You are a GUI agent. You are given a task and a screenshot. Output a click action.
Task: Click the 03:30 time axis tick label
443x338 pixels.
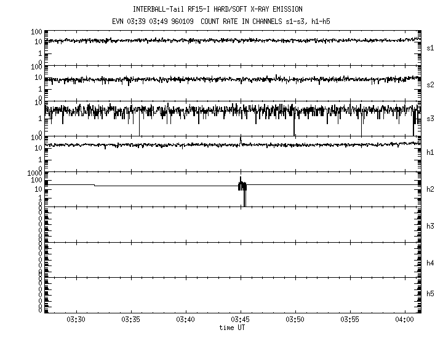pos(76,320)
